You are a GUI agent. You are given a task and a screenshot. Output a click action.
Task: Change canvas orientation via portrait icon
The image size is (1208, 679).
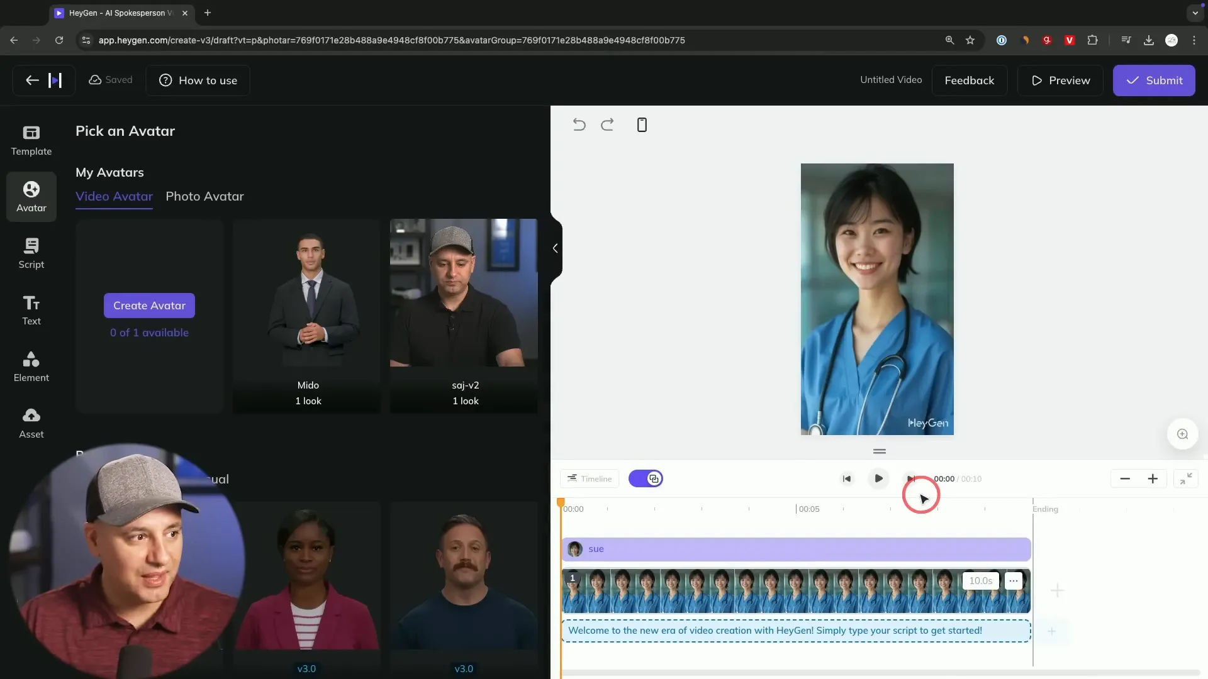point(642,124)
